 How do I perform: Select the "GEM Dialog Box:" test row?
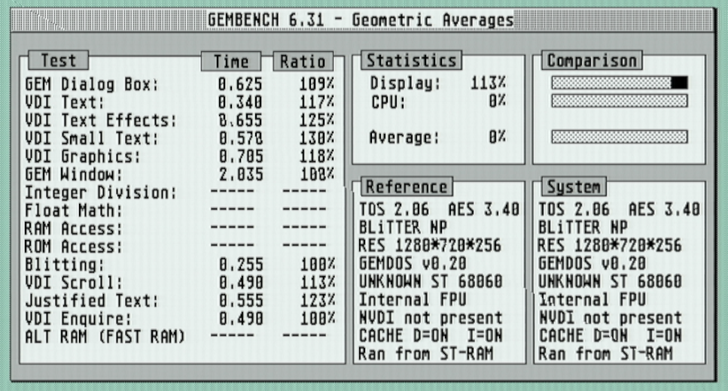click(x=180, y=84)
